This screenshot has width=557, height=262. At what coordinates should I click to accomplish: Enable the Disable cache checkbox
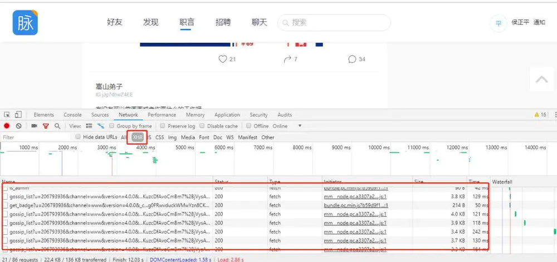(202, 126)
